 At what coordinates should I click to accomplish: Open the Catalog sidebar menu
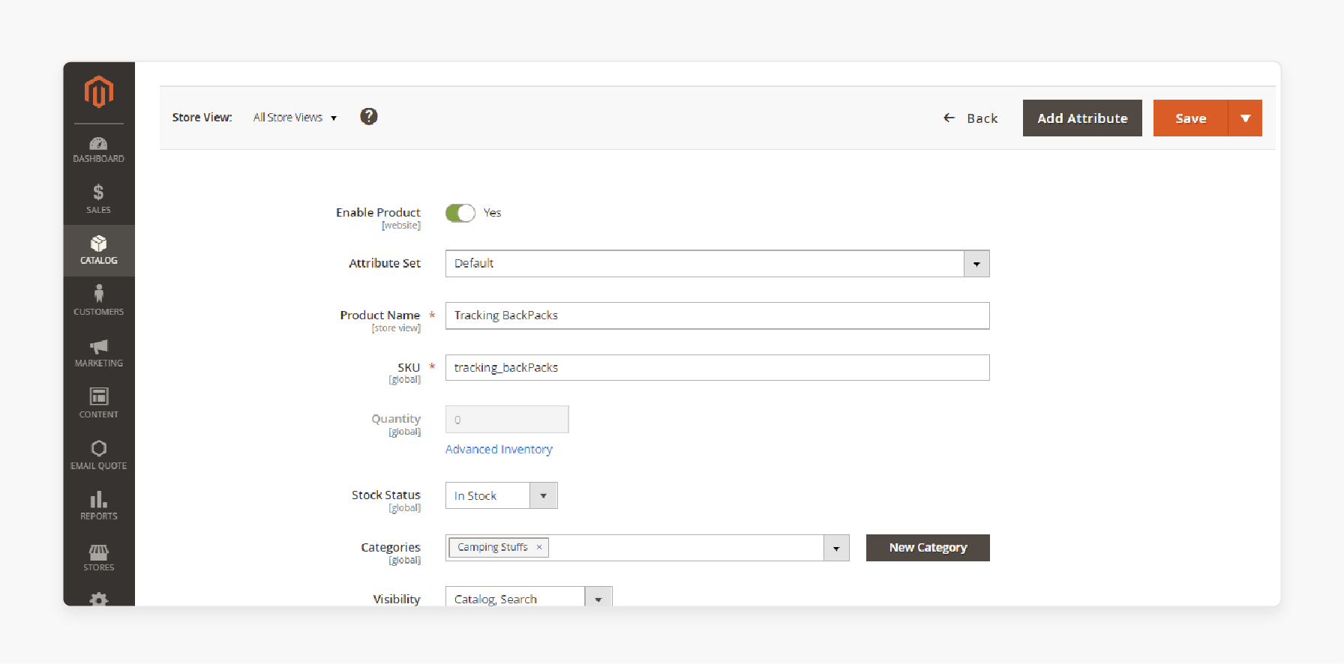(99, 250)
